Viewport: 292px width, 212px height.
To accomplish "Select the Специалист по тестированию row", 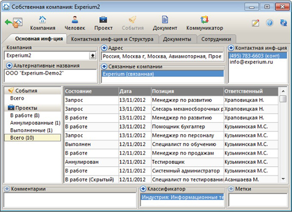I will (x=171, y=179).
